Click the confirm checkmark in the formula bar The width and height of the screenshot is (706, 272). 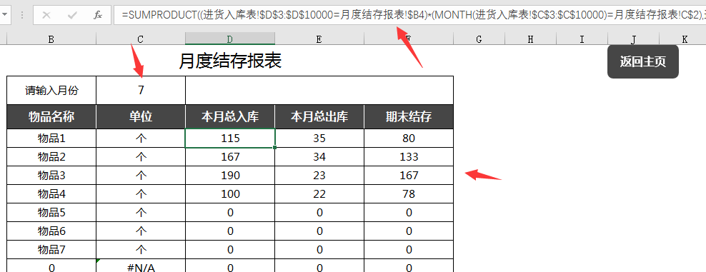[x=71, y=15]
